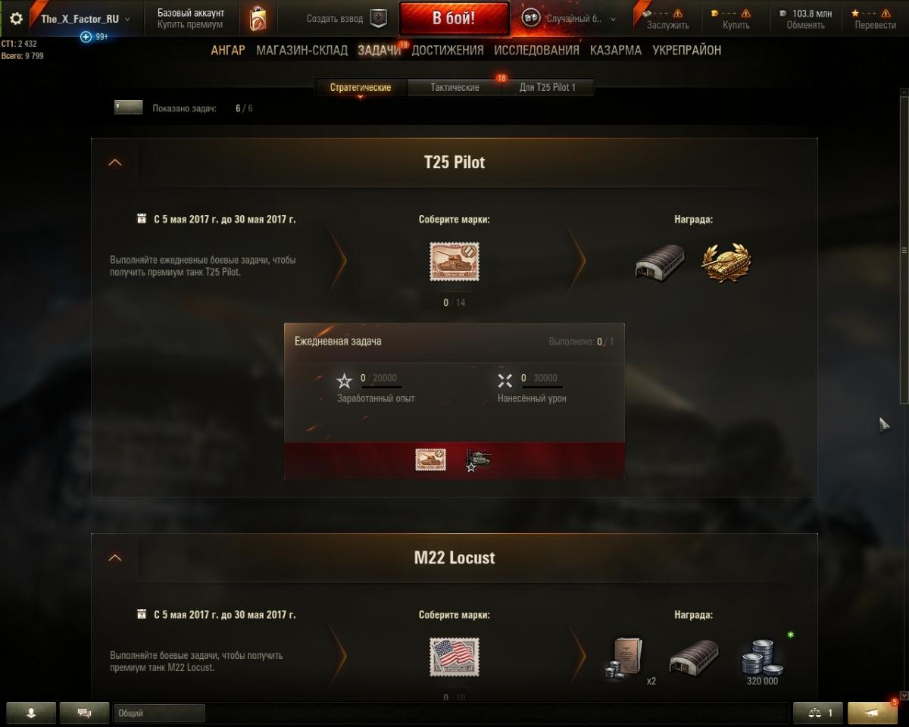
Task: Click the garage slot reward for T25 Pilot
Action: pos(660,262)
